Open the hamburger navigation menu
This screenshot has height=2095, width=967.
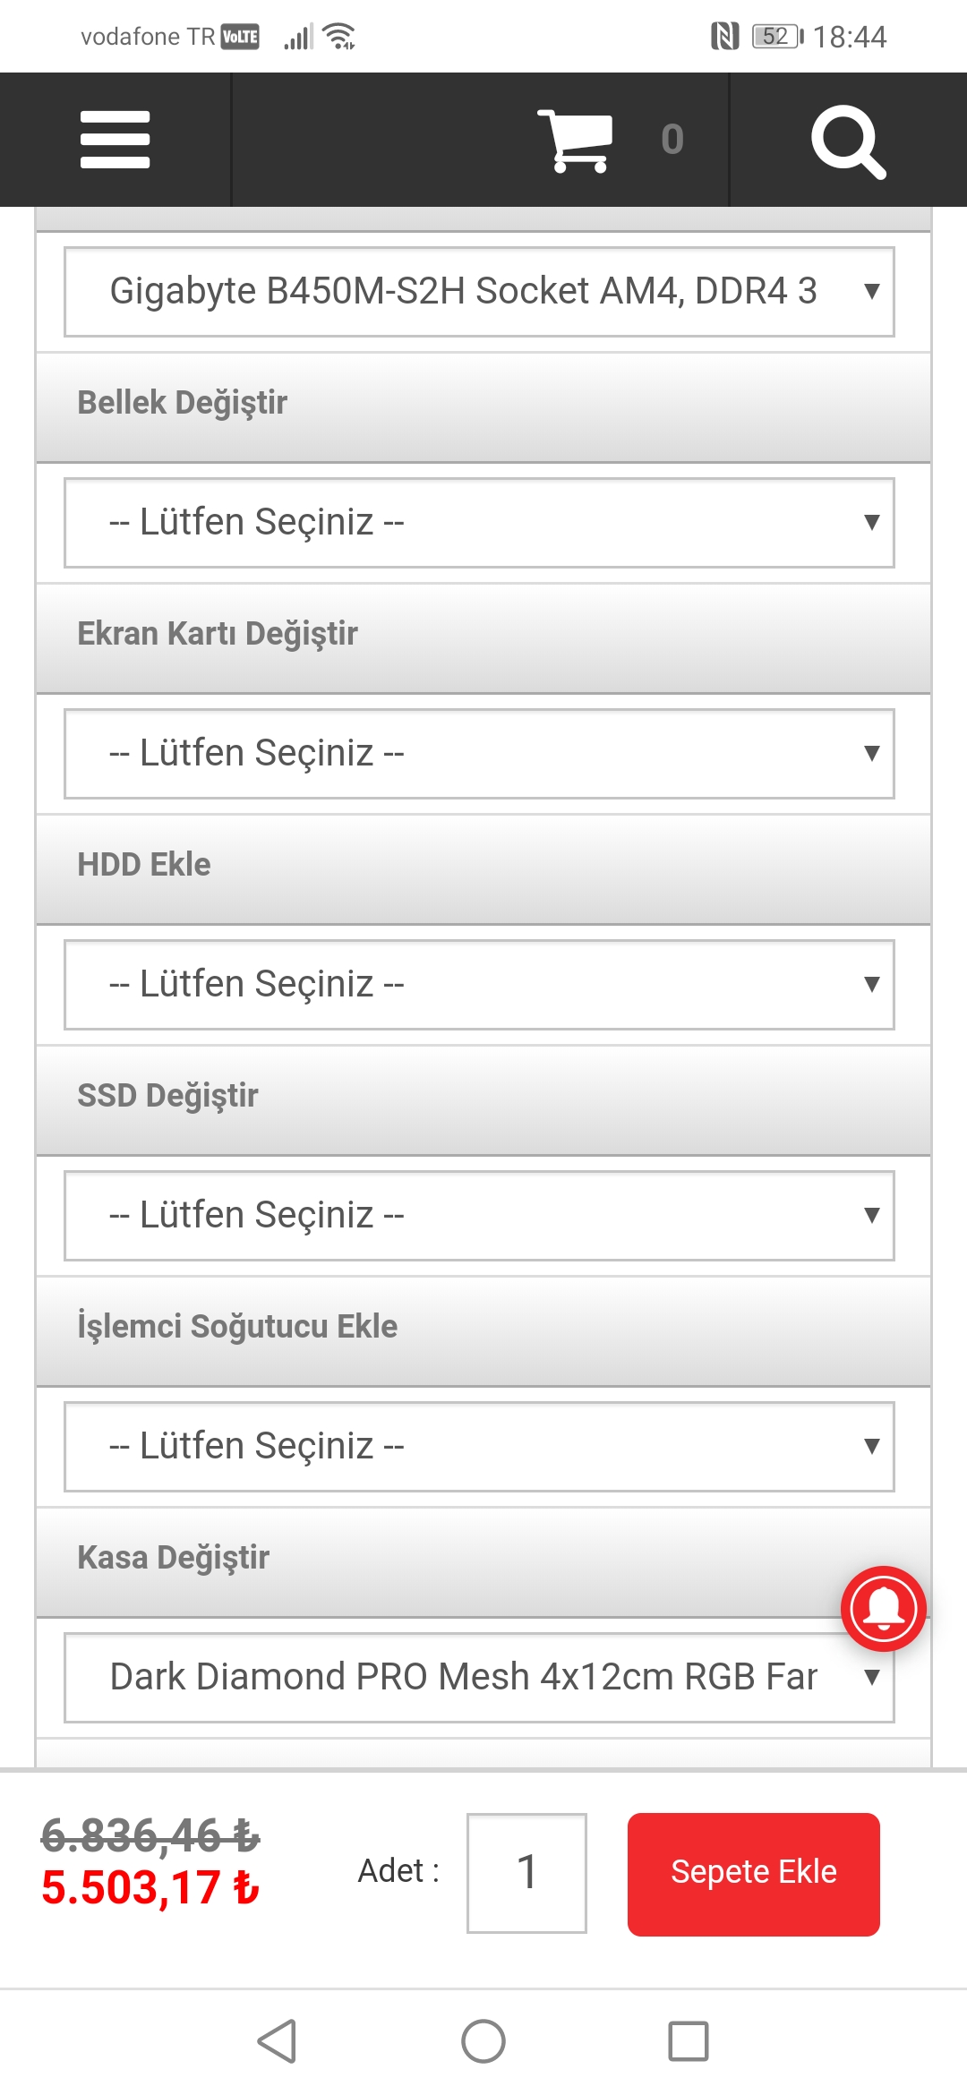pyautogui.click(x=116, y=139)
